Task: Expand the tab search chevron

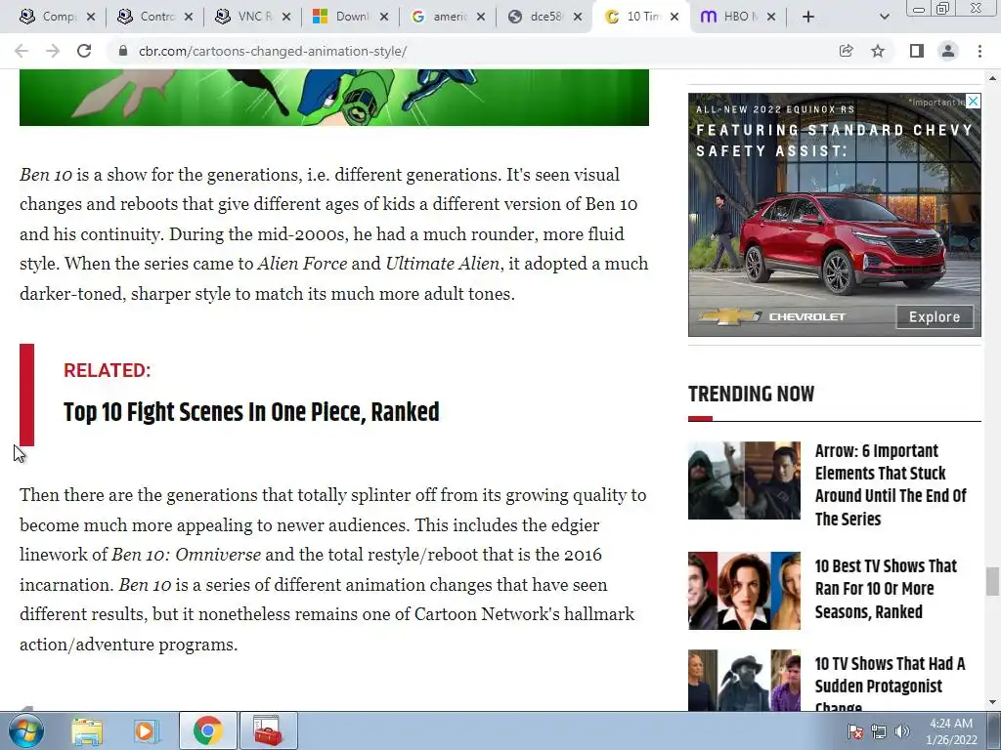Action: (x=884, y=17)
